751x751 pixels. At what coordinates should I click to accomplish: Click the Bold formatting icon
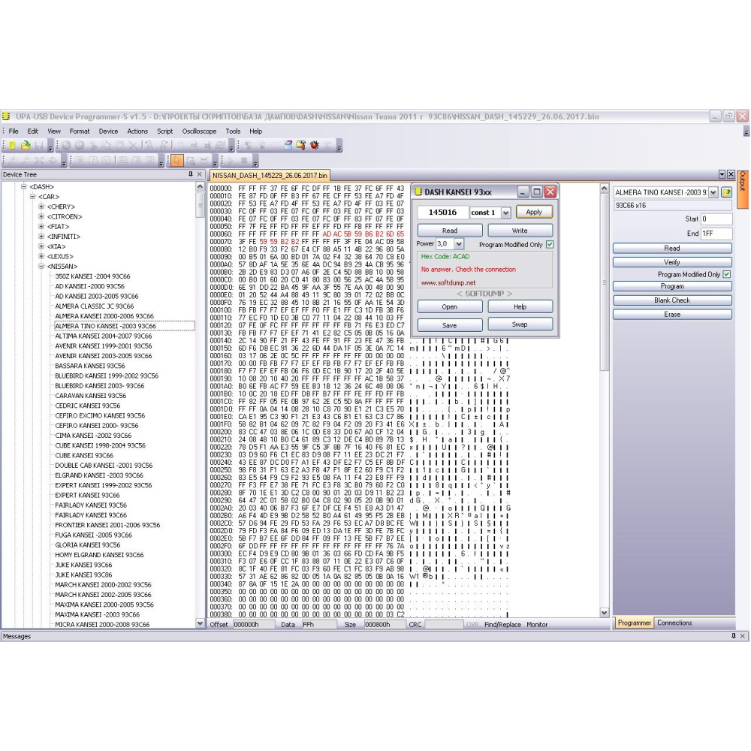point(80,160)
